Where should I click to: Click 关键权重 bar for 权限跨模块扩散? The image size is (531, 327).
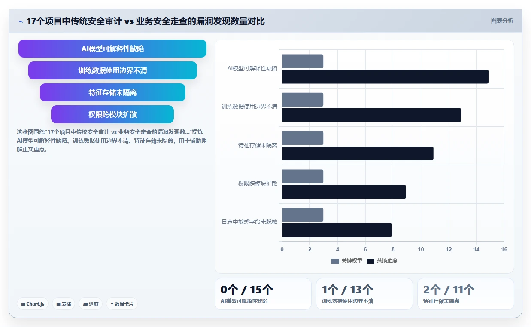[303, 176]
